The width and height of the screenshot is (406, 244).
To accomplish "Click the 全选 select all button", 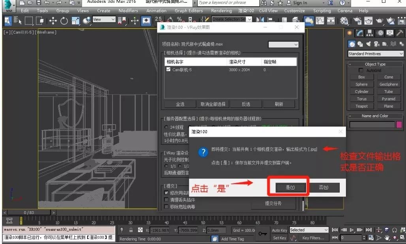I will 180,104.
